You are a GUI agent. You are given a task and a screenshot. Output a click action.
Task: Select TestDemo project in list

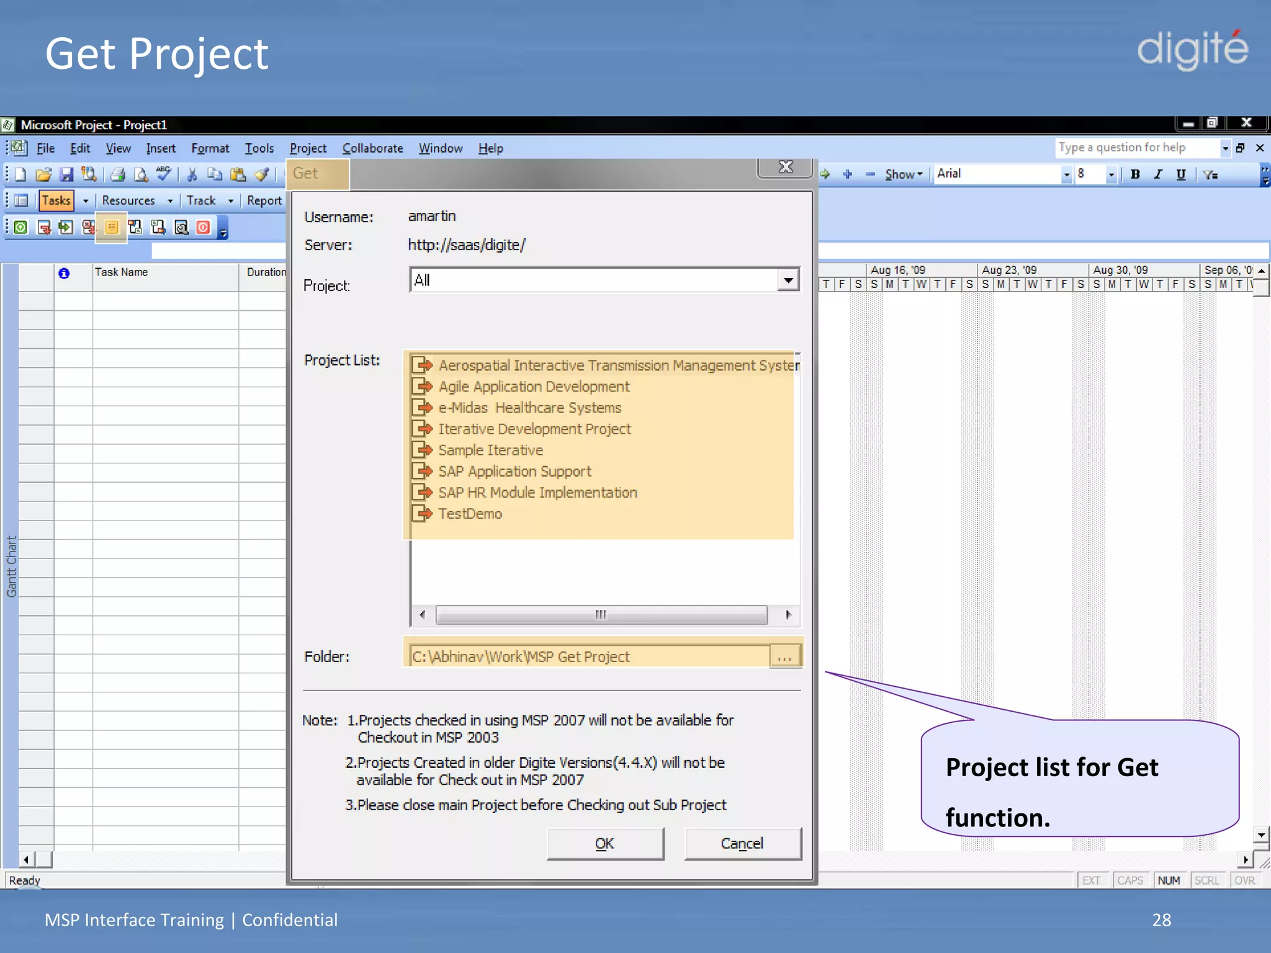[470, 513]
